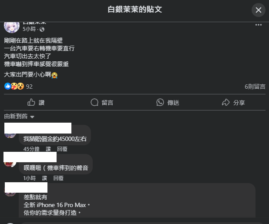Open the 由新到舊 comment sort dropdown
This screenshot has width=269, height=224.
pos(19,117)
